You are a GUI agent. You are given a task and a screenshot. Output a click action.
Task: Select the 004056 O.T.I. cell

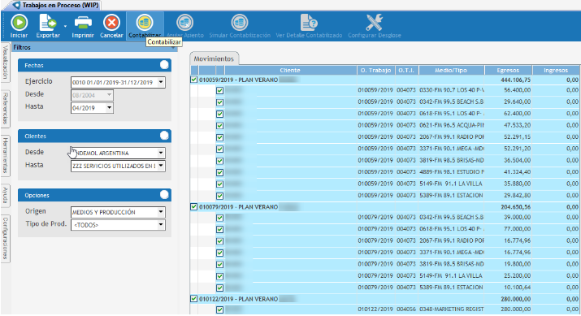(406, 309)
